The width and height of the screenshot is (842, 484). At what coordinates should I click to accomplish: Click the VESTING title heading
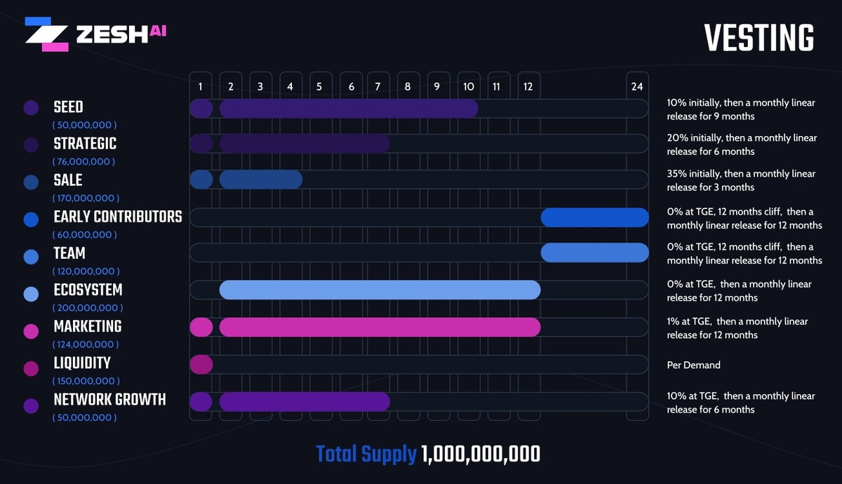click(x=759, y=38)
